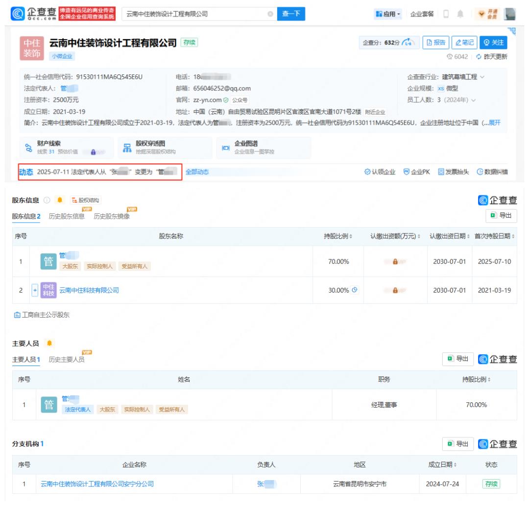Click 导出 in the shareholder section
529x506 pixels.
502,215
